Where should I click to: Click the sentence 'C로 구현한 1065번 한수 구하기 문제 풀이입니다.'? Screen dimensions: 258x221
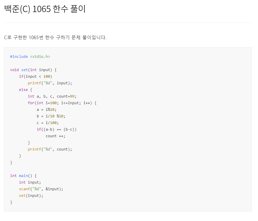point(55,37)
